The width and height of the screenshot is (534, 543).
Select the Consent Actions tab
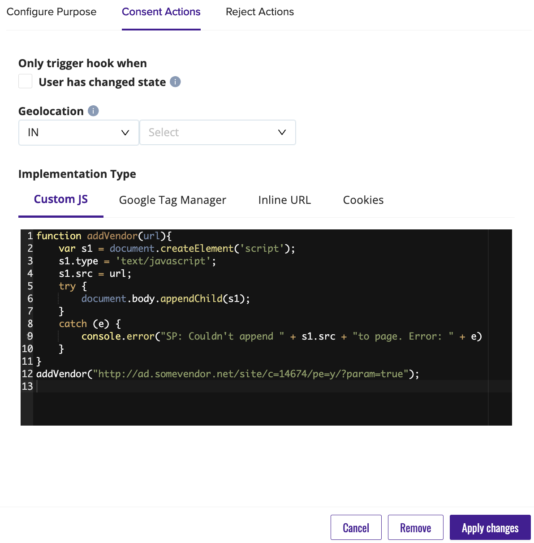(161, 12)
